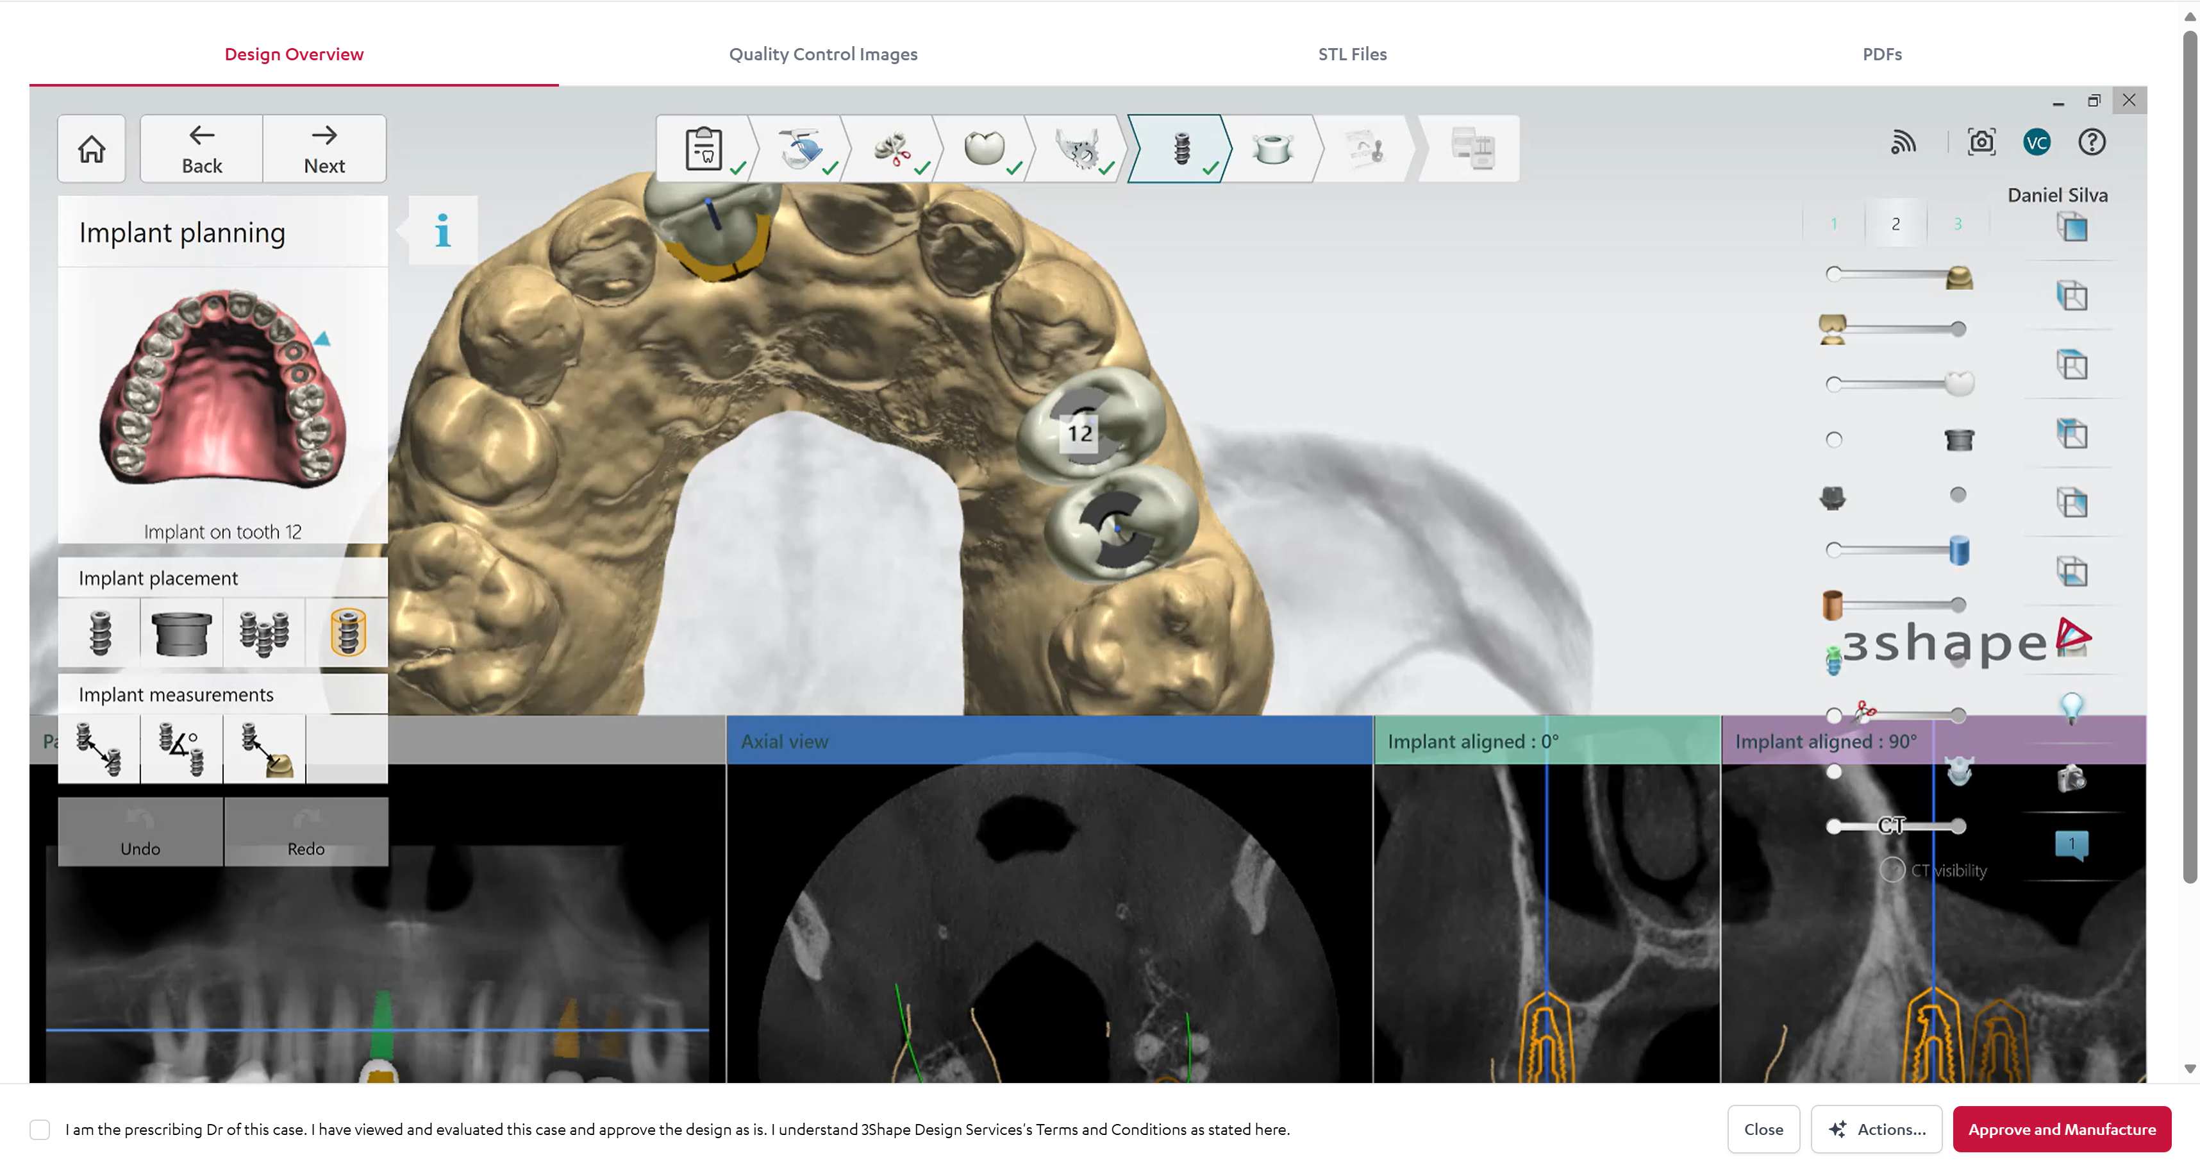Open the sleeve/guide ring workflow step

(x=1272, y=149)
